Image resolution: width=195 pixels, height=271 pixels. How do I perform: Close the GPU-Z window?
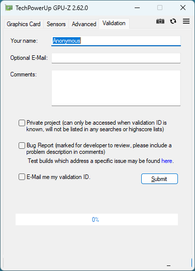(183, 8)
